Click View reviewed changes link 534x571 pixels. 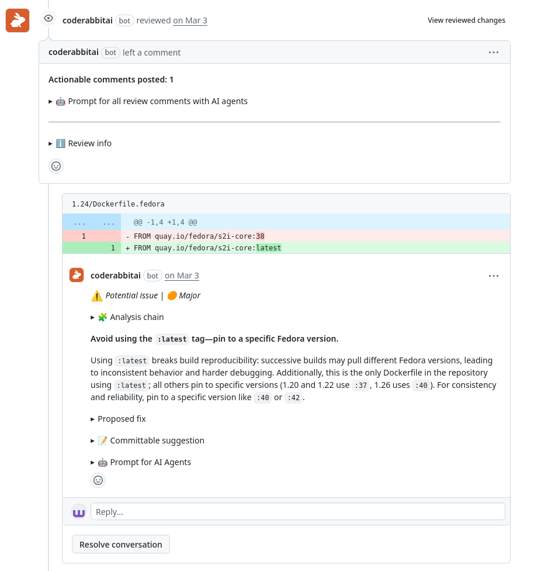point(466,20)
